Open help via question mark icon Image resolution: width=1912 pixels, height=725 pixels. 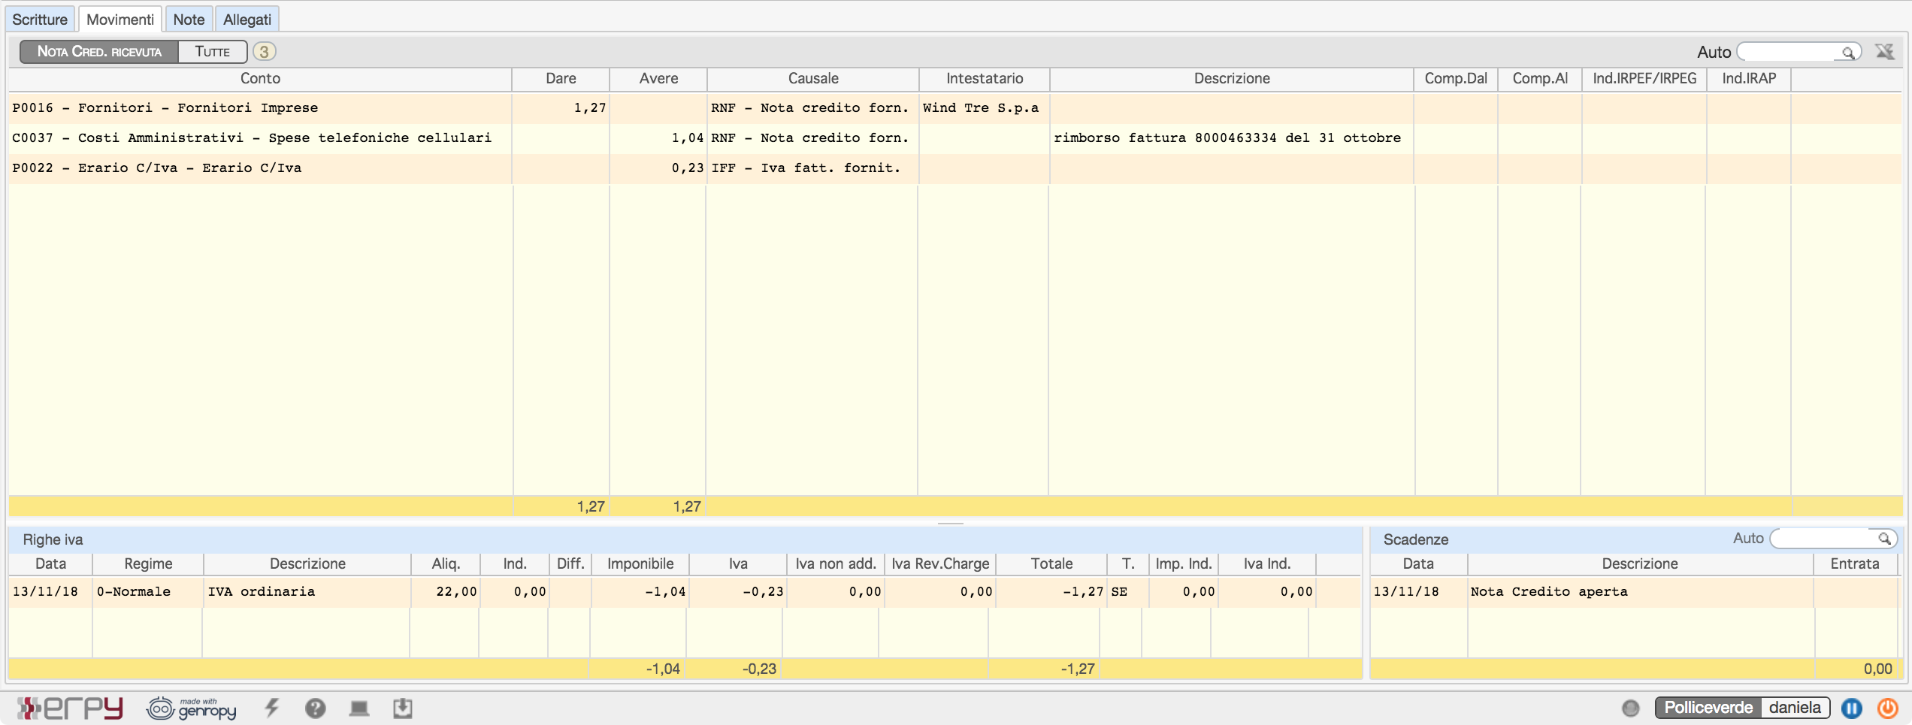click(x=316, y=708)
